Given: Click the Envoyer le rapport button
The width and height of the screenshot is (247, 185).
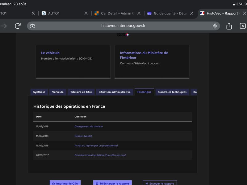Looking at the screenshot, I should click(x=160, y=183).
